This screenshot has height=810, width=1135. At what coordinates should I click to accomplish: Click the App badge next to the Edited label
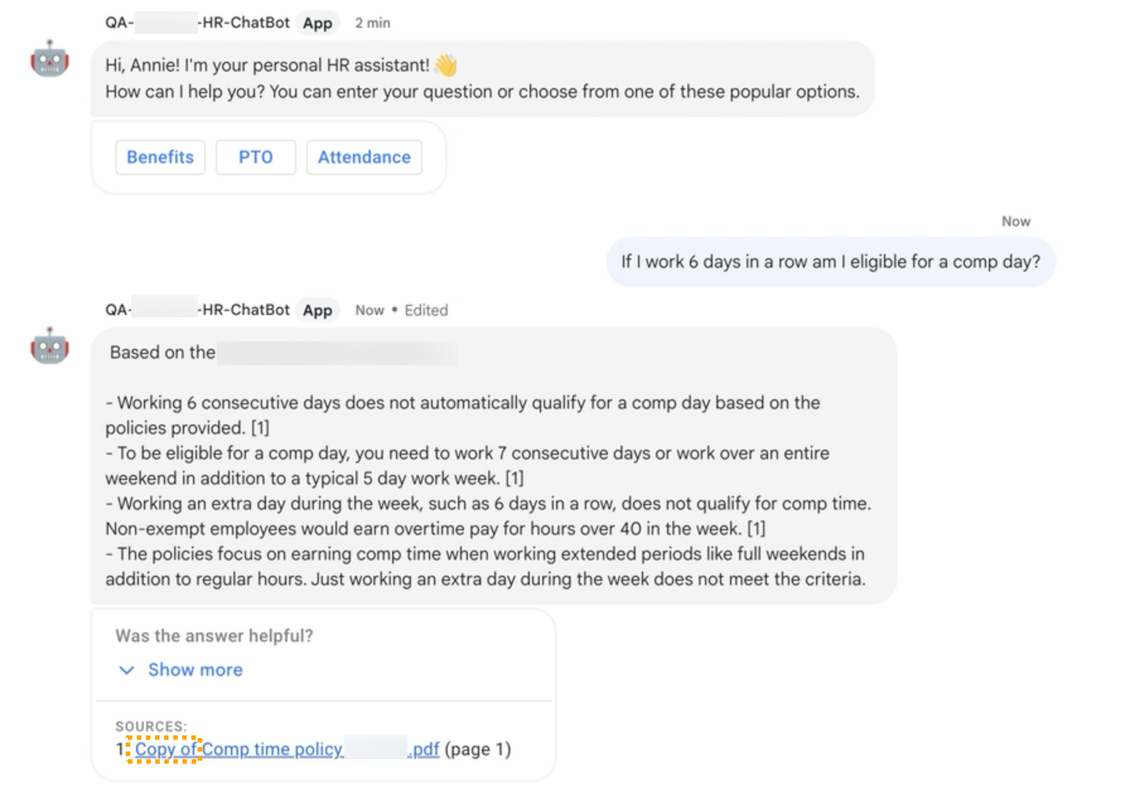317,311
